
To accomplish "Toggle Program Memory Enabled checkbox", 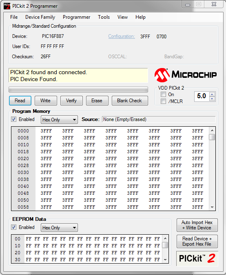I will pos(14,119).
